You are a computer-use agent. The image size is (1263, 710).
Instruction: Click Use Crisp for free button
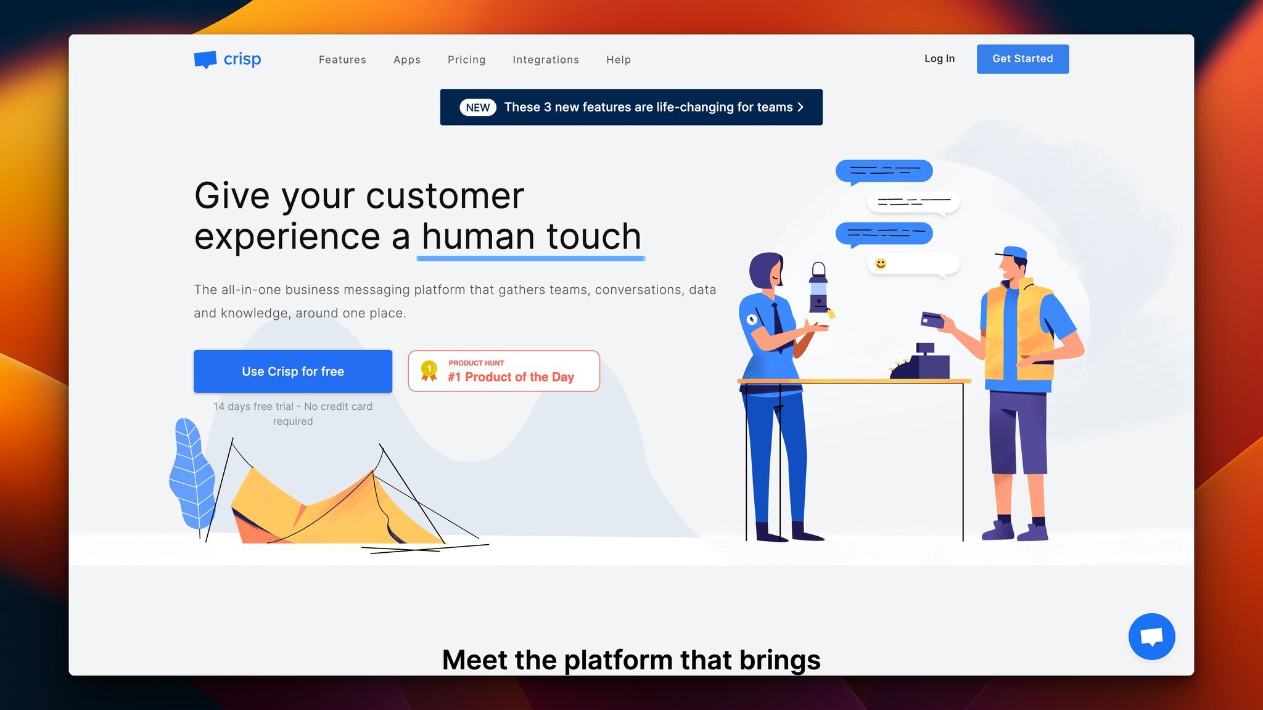293,370
